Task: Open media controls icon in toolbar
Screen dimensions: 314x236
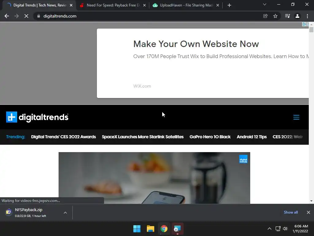Action: (287, 16)
